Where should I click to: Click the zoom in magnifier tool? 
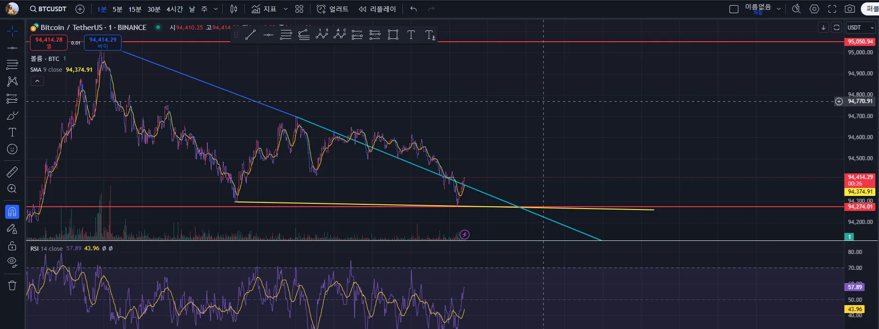pyautogui.click(x=12, y=189)
